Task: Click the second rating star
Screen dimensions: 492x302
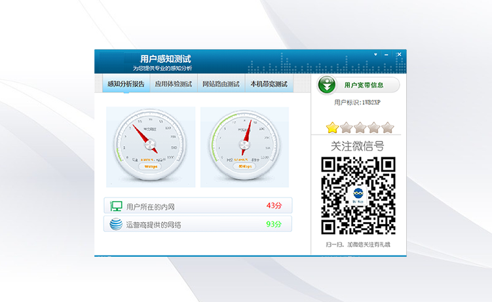Action: click(x=346, y=128)
